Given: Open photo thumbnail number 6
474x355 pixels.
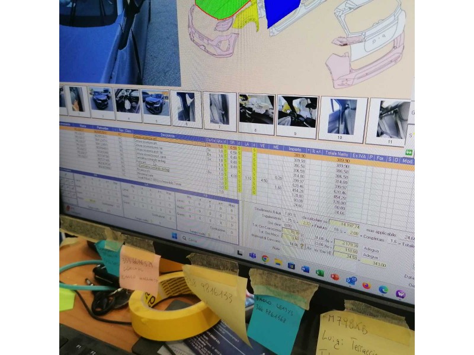Looking at the screenshot, I should pyautogui.click(x=187, y=108).
